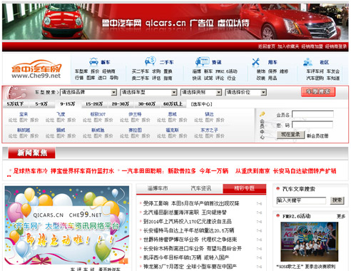
Task: Click the speedometer gauge icon in search bar
Action: (16, 93)
